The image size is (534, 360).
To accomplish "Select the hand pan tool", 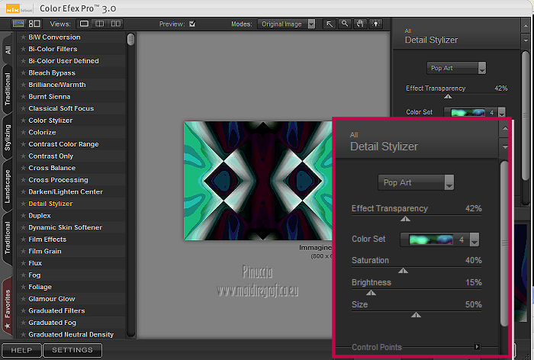I will tap(360, 24).
